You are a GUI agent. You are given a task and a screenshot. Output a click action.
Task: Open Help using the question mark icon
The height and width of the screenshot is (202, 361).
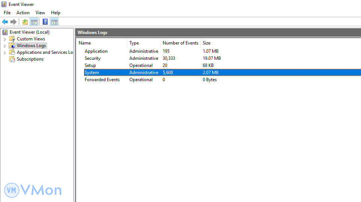(45, 22)
